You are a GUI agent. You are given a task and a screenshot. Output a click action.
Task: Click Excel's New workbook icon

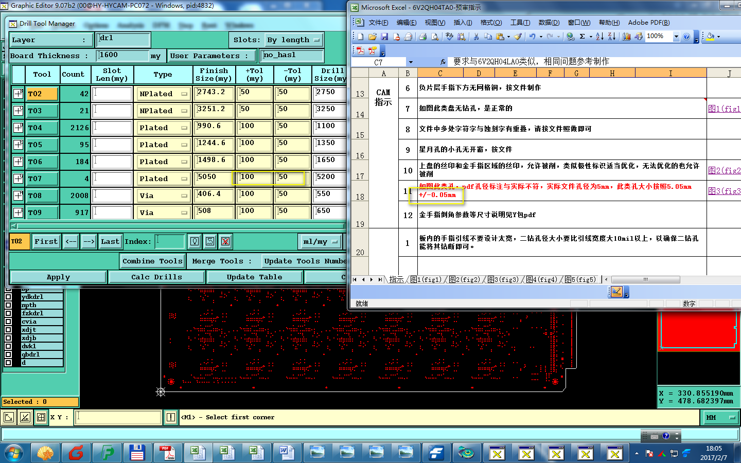pos(361,37)
